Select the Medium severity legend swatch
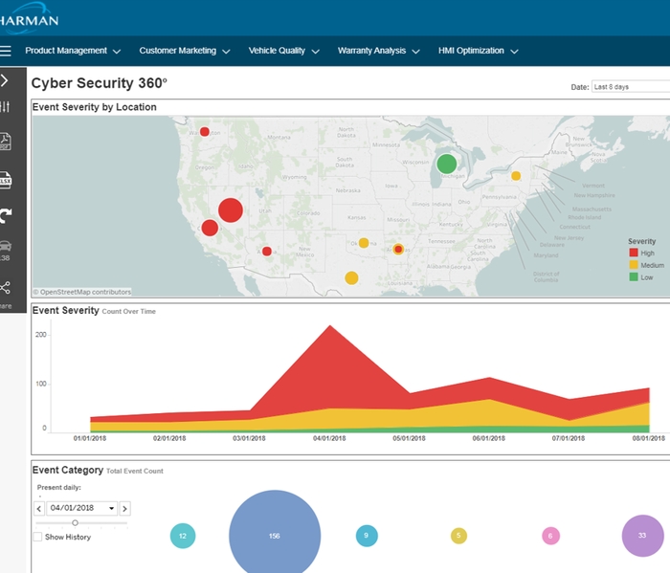The height and width of the screenshot is (573, 670). pyautogui.click(x=634, y=265)
